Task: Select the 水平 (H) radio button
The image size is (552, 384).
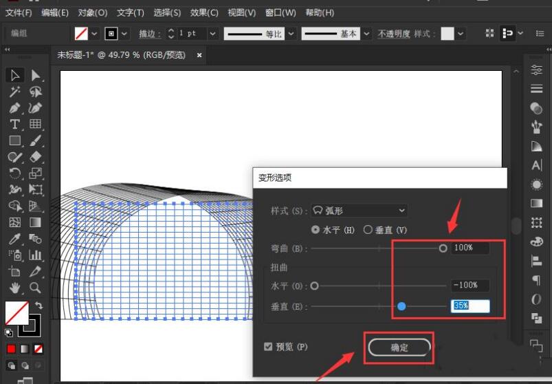Action: [x=316, y=230]
